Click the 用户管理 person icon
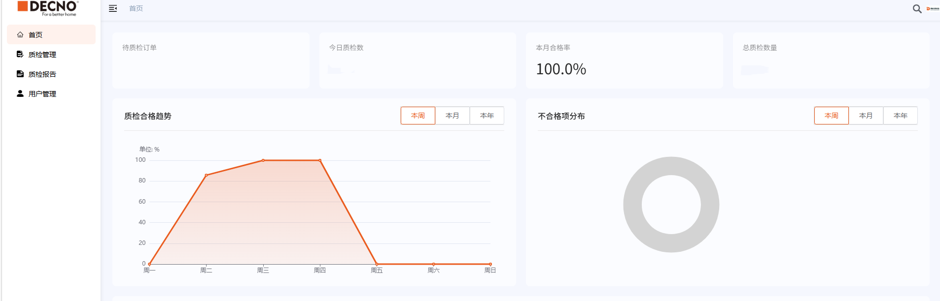This screenshot has width=940, height=301. point(20,93)
